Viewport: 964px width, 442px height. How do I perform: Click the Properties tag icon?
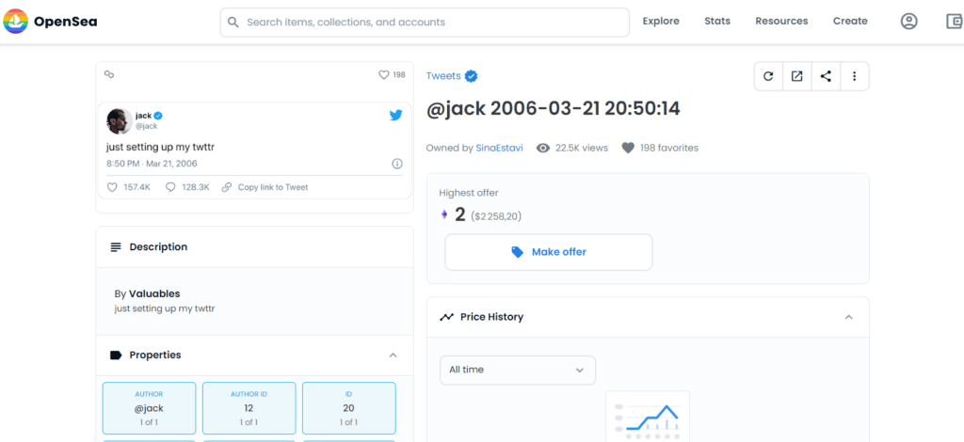(116, 355)
